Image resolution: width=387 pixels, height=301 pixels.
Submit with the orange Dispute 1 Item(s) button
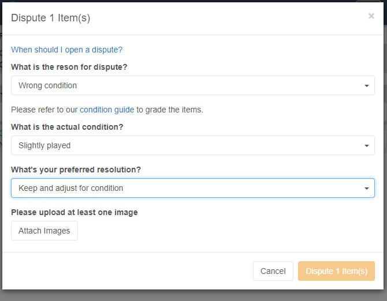(x=336, y=271)
